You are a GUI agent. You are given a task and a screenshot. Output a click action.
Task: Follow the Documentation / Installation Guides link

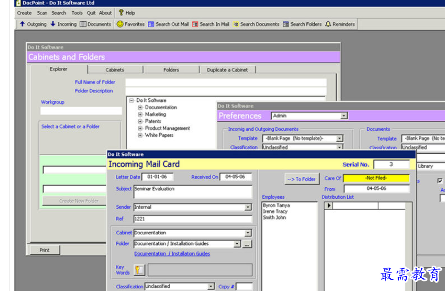coord(172,254)
